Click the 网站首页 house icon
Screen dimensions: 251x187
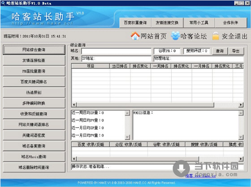[x=135, y=36]
